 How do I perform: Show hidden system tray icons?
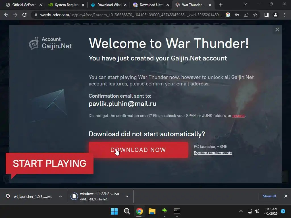coord(241,211)
